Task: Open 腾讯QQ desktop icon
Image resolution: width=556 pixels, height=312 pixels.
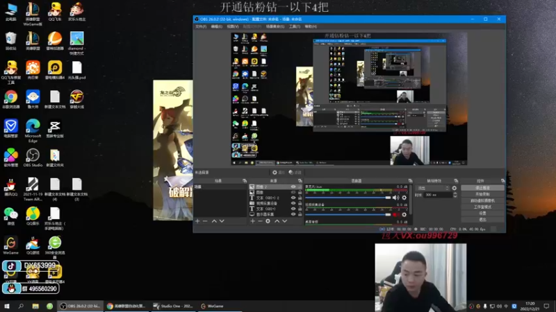Action: tap(11, 187)
